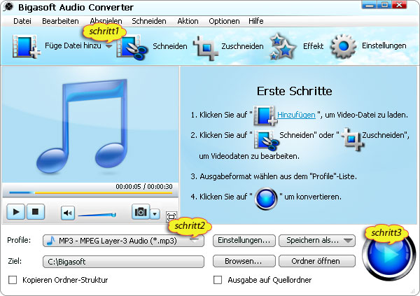Viewport: 420px width, 296px height.
Task: Open the Füge Datei hinzu dropdown arrow
Action: coord(108,46)
